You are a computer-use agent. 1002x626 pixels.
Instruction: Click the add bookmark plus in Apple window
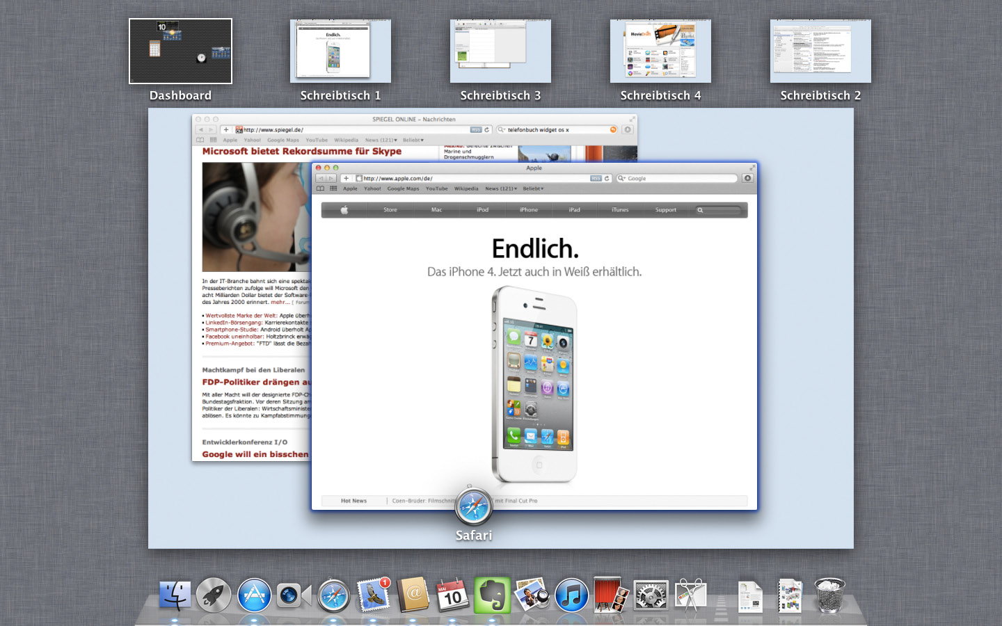point(346,179)
